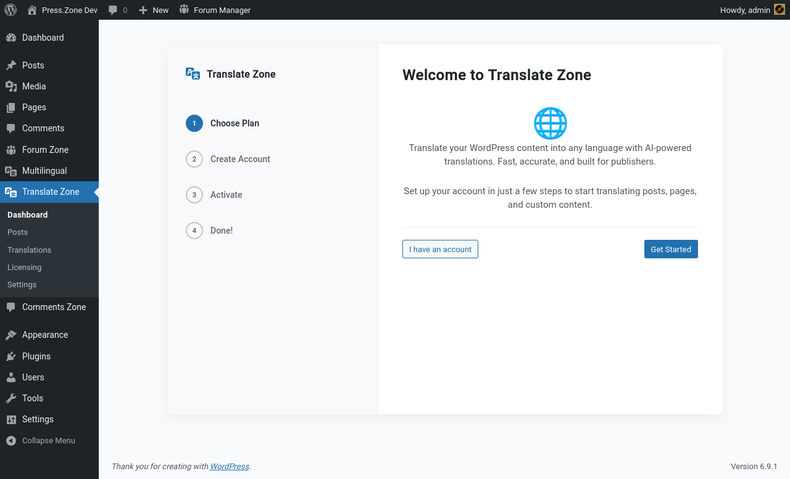Open the Dashboard submenu under Translate Zone

pyautogui.click(x=28, y=215)
